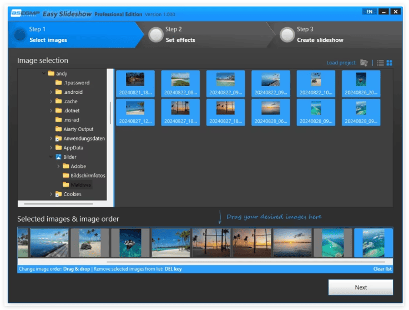Click the Clear list link

pyautogui.click(x=382, y=269)
